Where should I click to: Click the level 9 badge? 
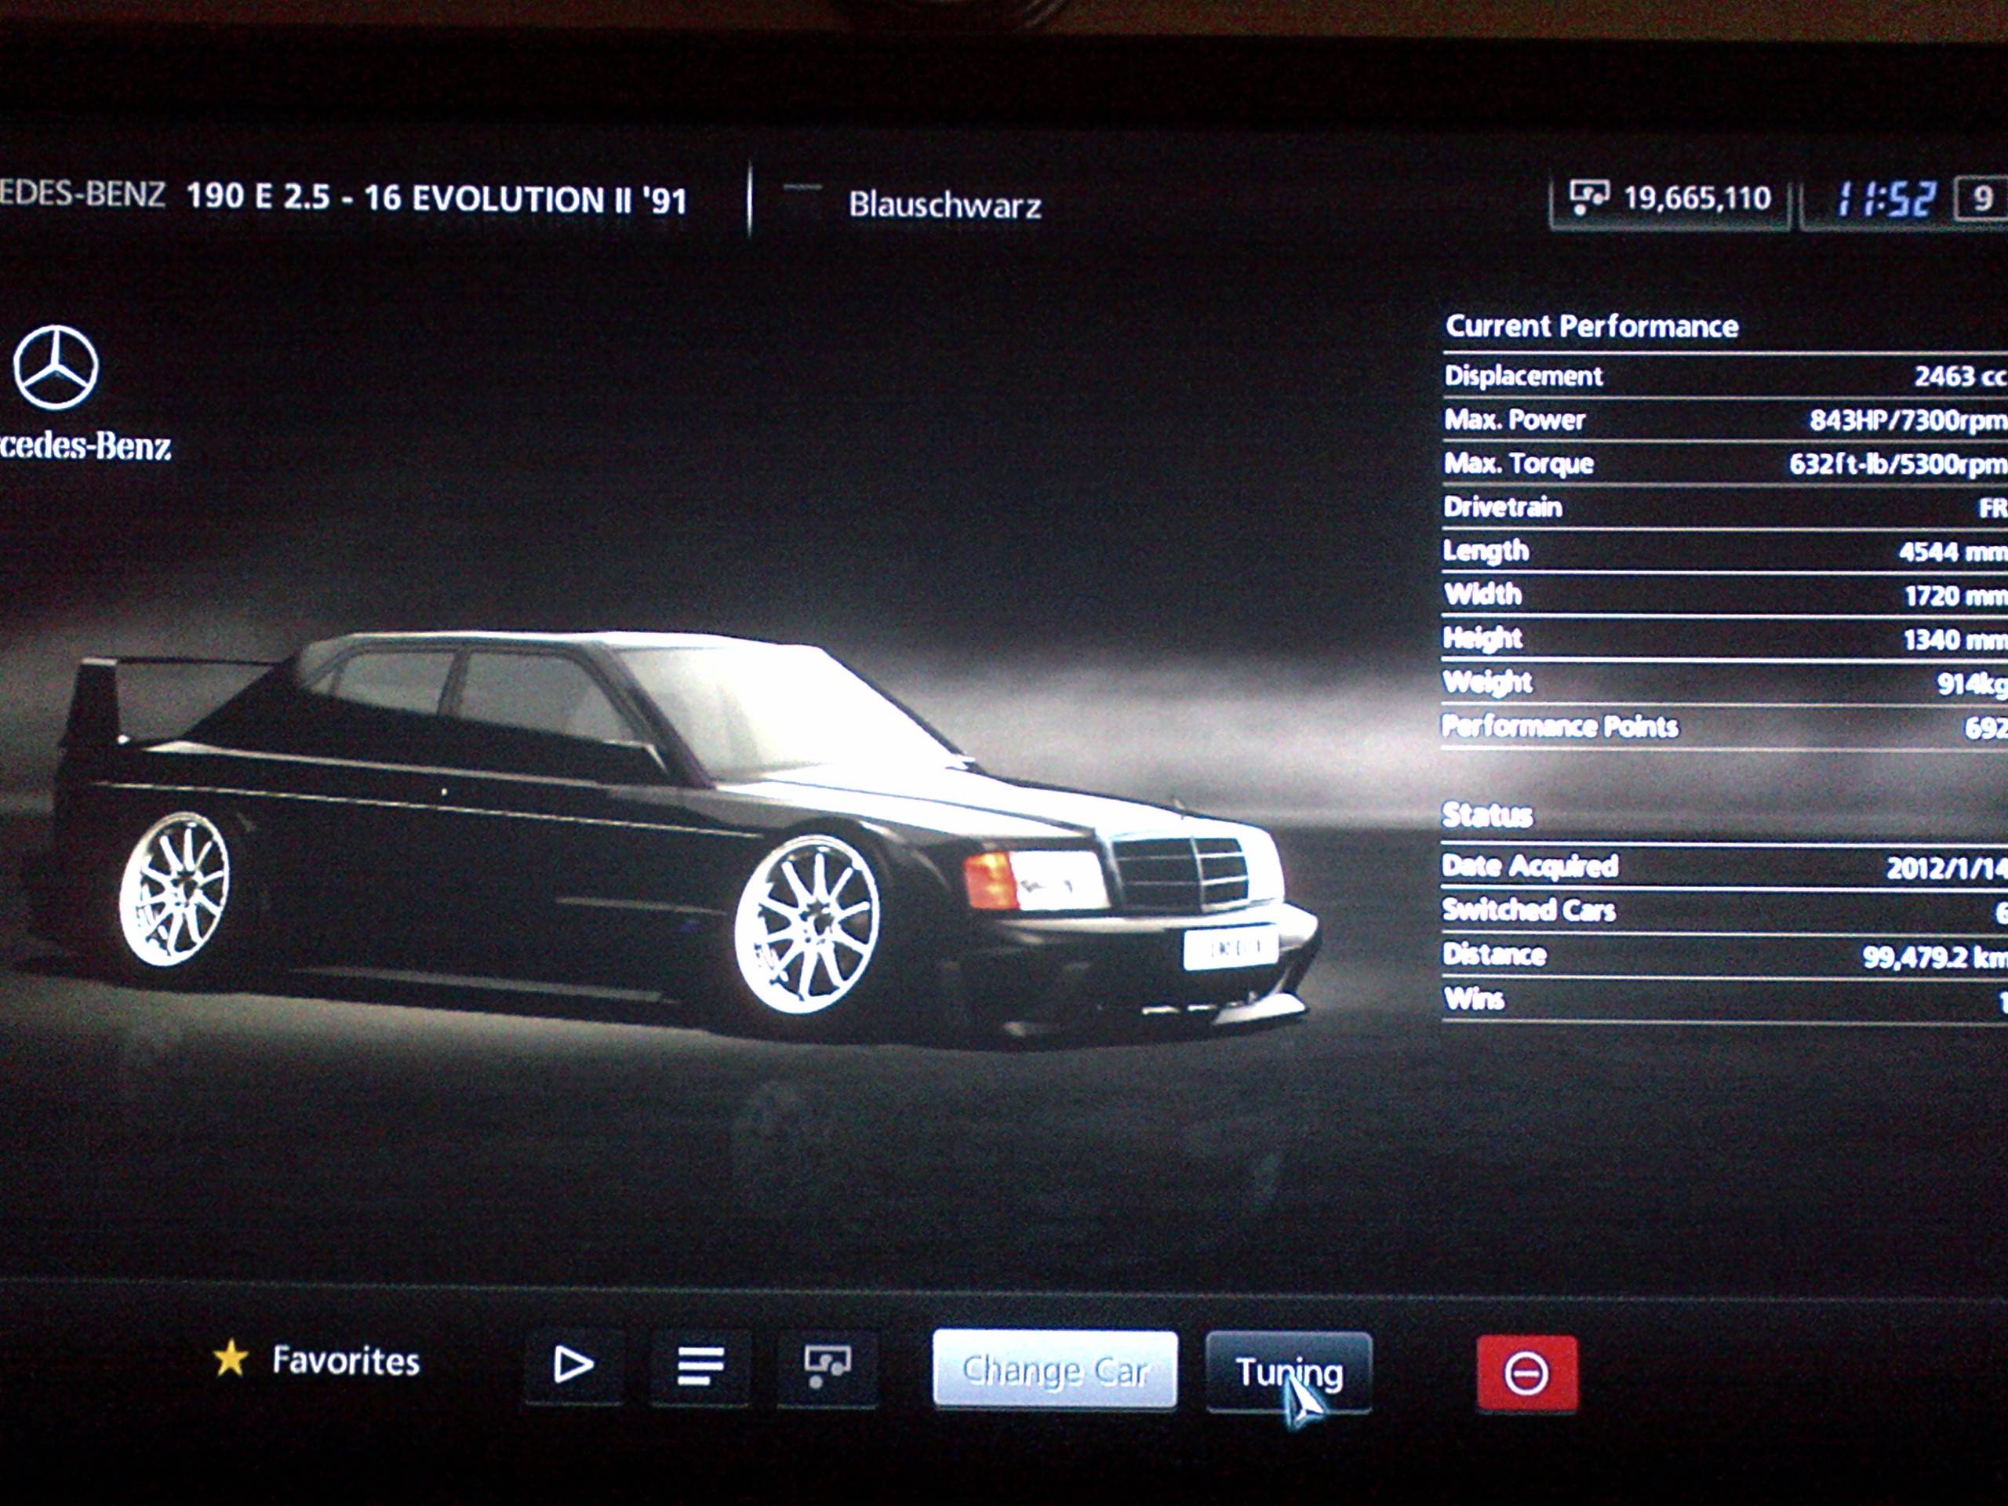click(1981, 198)
